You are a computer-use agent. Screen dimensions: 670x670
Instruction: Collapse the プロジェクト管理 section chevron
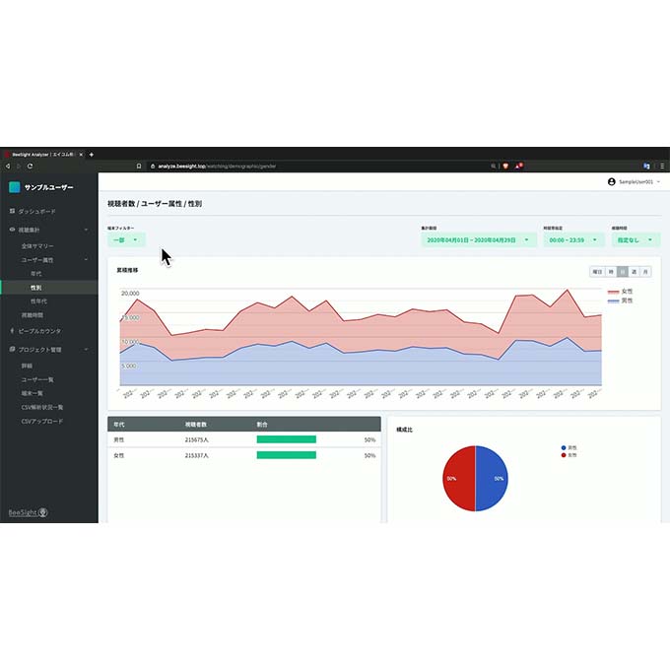(x=86, y=350)
